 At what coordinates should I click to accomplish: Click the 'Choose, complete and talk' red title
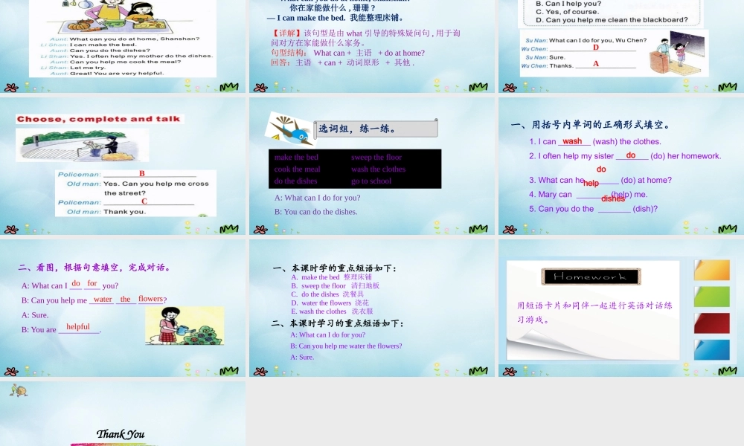(x=99, y=119)
